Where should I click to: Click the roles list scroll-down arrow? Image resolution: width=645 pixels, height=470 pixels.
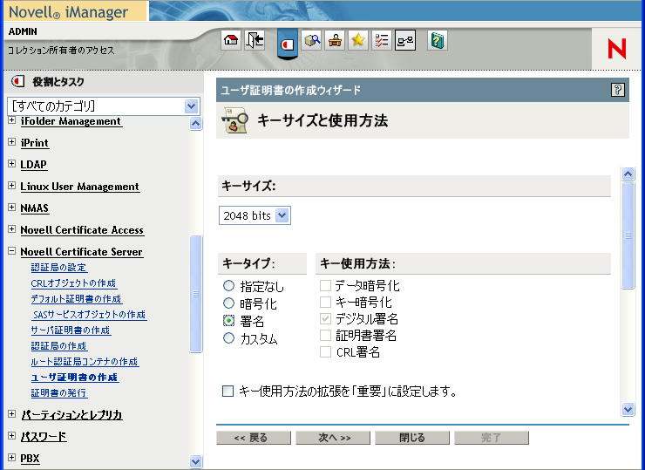[196, 461]
